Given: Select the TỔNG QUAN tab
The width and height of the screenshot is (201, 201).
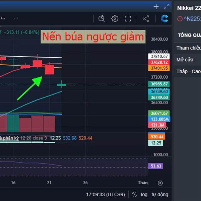Looking at the screenshot, I should click(189, 35).
